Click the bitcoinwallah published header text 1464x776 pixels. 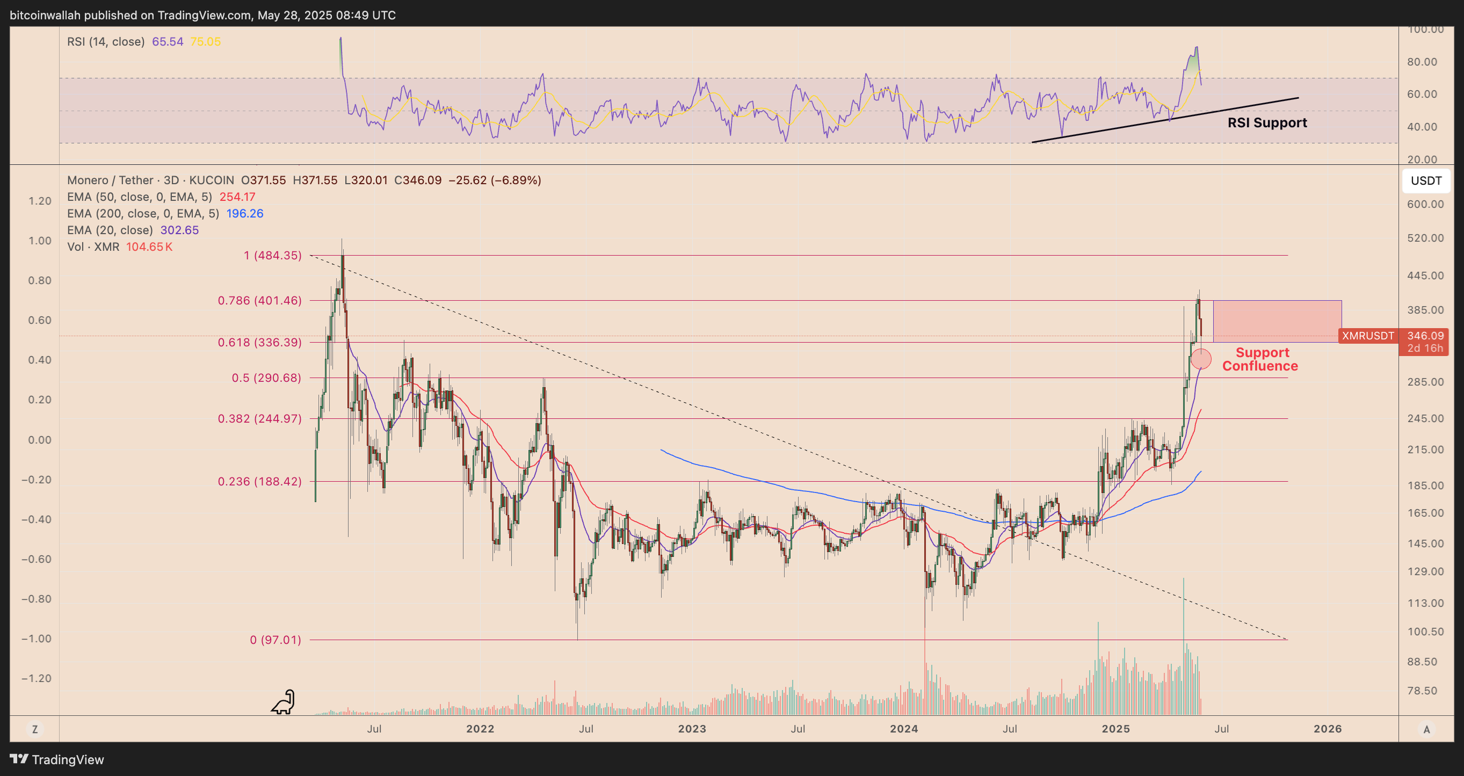pyautogui.click(x=202, y=16)
